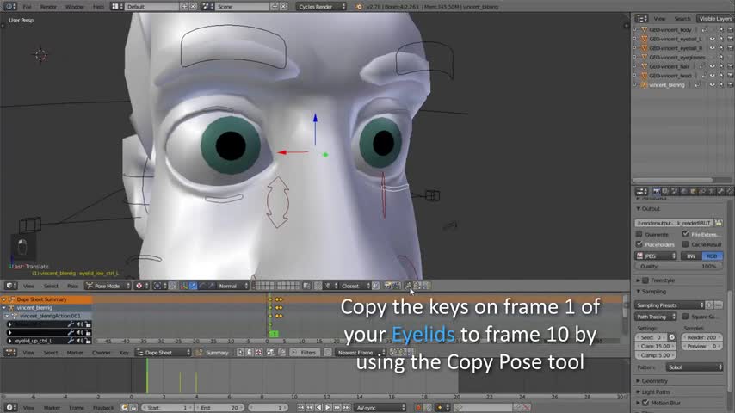Viewport: 735px width, 413px height.
Task: Expand the Freestyle panel
Action: tap(638, 280)
